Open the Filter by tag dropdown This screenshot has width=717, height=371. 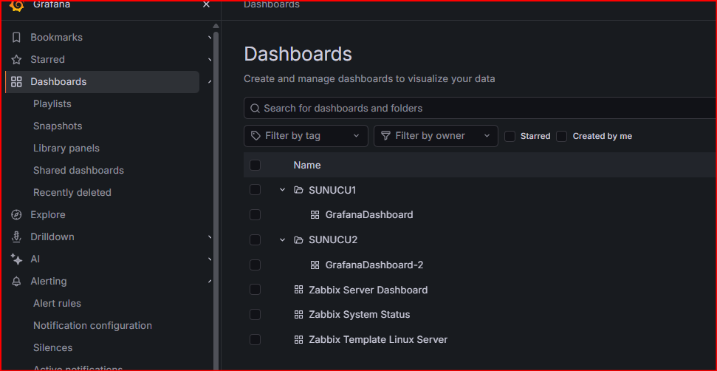(306, 136)
